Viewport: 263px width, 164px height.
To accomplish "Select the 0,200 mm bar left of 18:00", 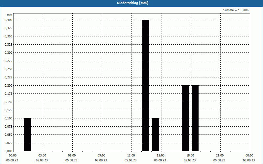I will pos(185,118).
